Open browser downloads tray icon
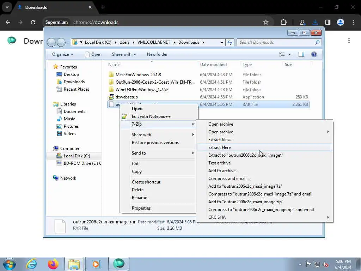 coord(315,22)
